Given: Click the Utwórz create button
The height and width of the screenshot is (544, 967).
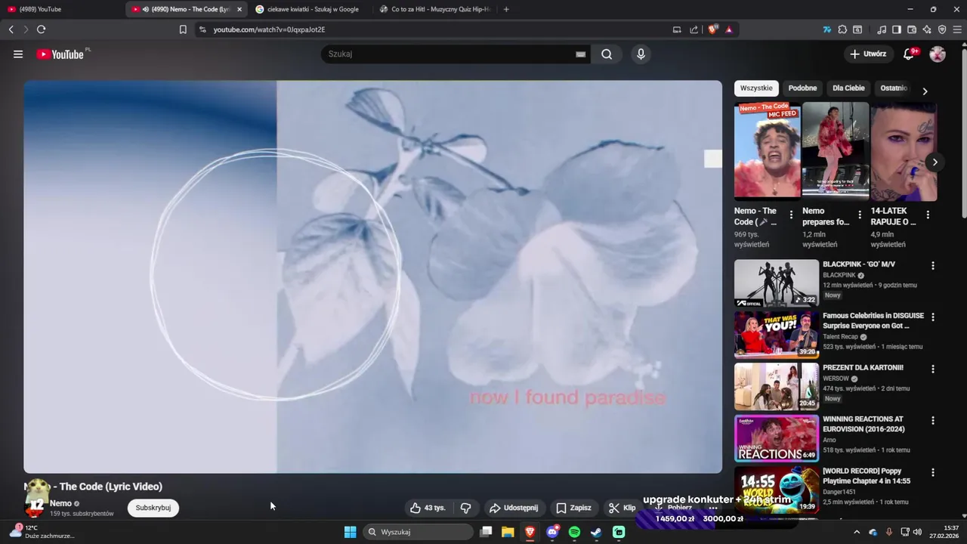Looking at the screenshot, I should [x=868, y=54].
